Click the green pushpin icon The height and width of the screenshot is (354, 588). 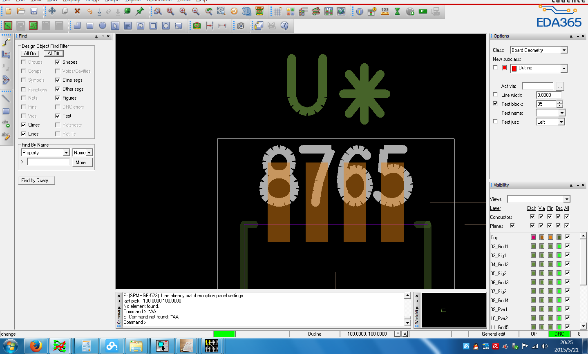click(x=140, y=11)
